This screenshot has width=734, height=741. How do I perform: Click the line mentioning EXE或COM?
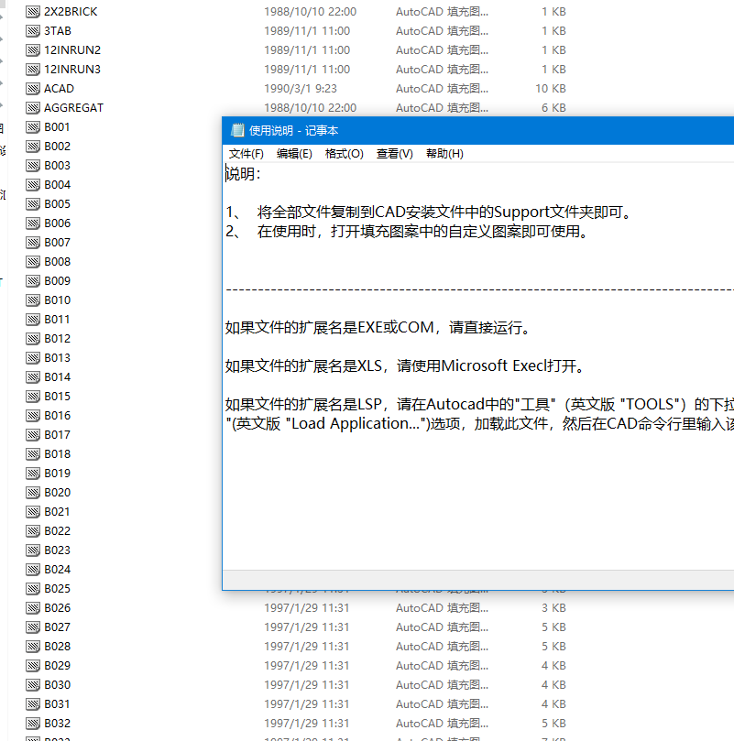pyautogui.click(x=378, y=328)
